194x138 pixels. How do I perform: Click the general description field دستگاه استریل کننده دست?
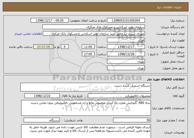(86, 87)
